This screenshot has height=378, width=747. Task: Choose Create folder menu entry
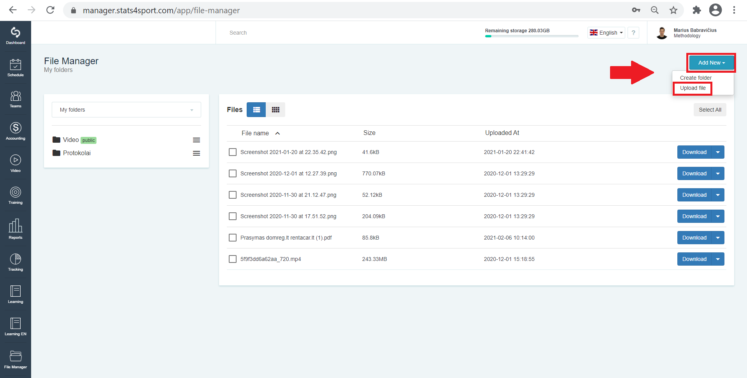click(696, 78)
